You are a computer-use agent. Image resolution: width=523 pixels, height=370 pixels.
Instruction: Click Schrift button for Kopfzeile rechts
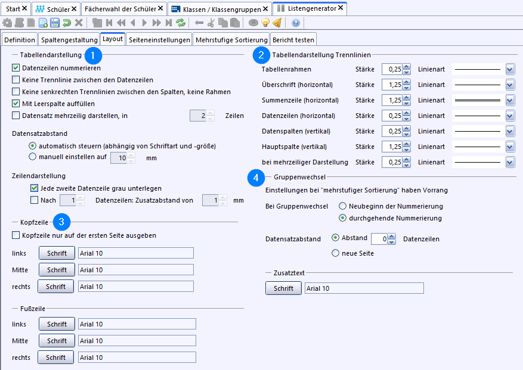[x=55, y=287]
